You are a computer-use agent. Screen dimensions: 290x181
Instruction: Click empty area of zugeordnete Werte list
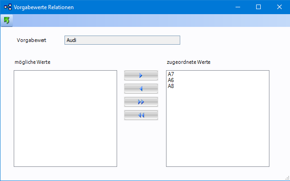[218, 127]
